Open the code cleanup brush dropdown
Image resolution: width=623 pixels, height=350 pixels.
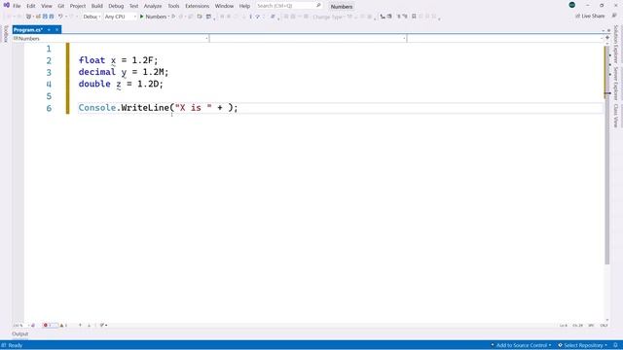(x=104, y=326)
